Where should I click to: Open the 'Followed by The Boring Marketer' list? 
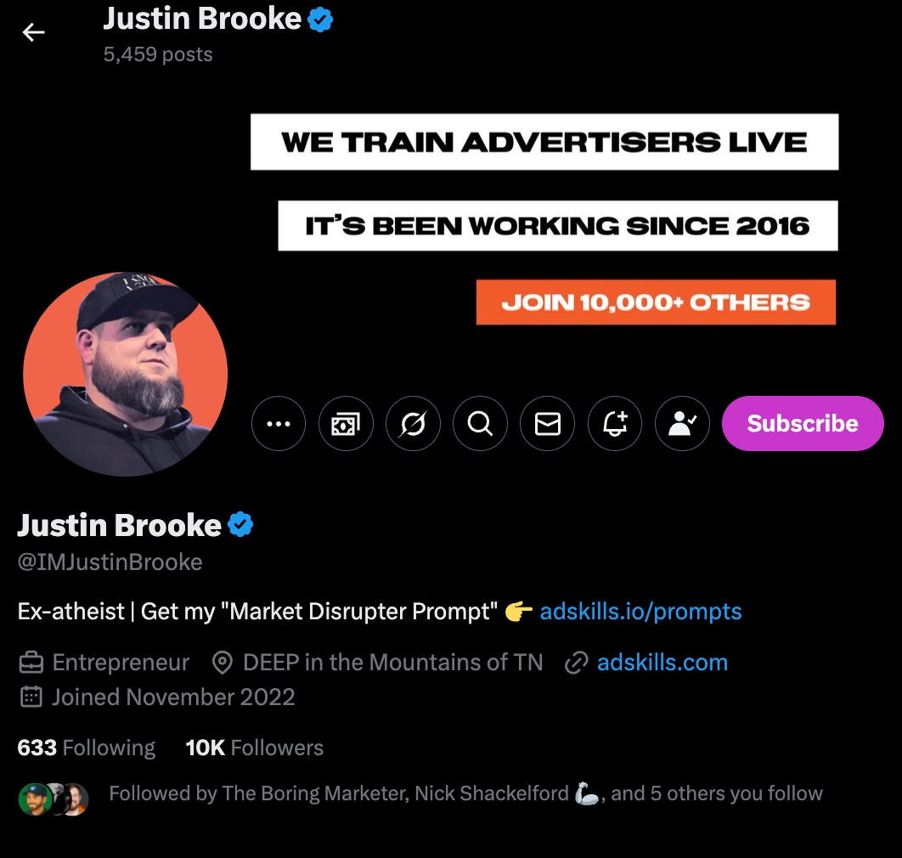pyautogui.click(x=466, y=793)
